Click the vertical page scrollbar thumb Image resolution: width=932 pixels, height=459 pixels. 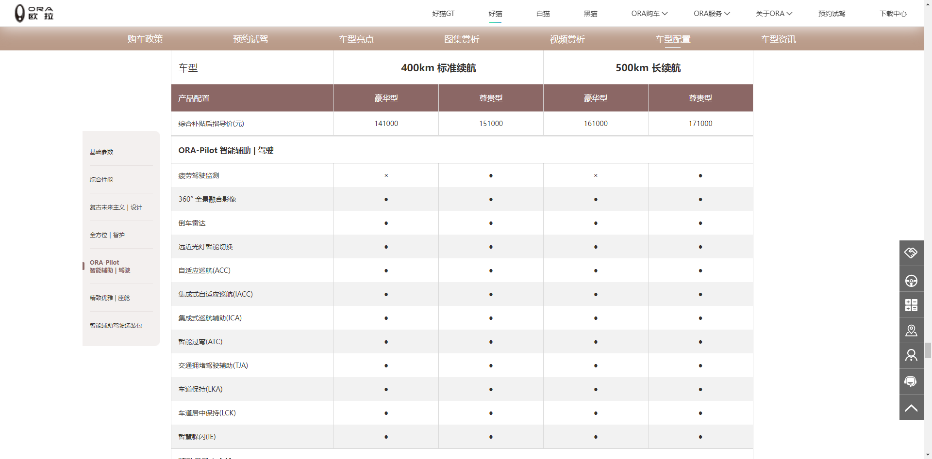928,350
